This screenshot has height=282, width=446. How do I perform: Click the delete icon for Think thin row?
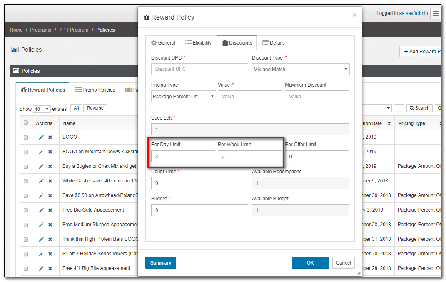[50, 239]
